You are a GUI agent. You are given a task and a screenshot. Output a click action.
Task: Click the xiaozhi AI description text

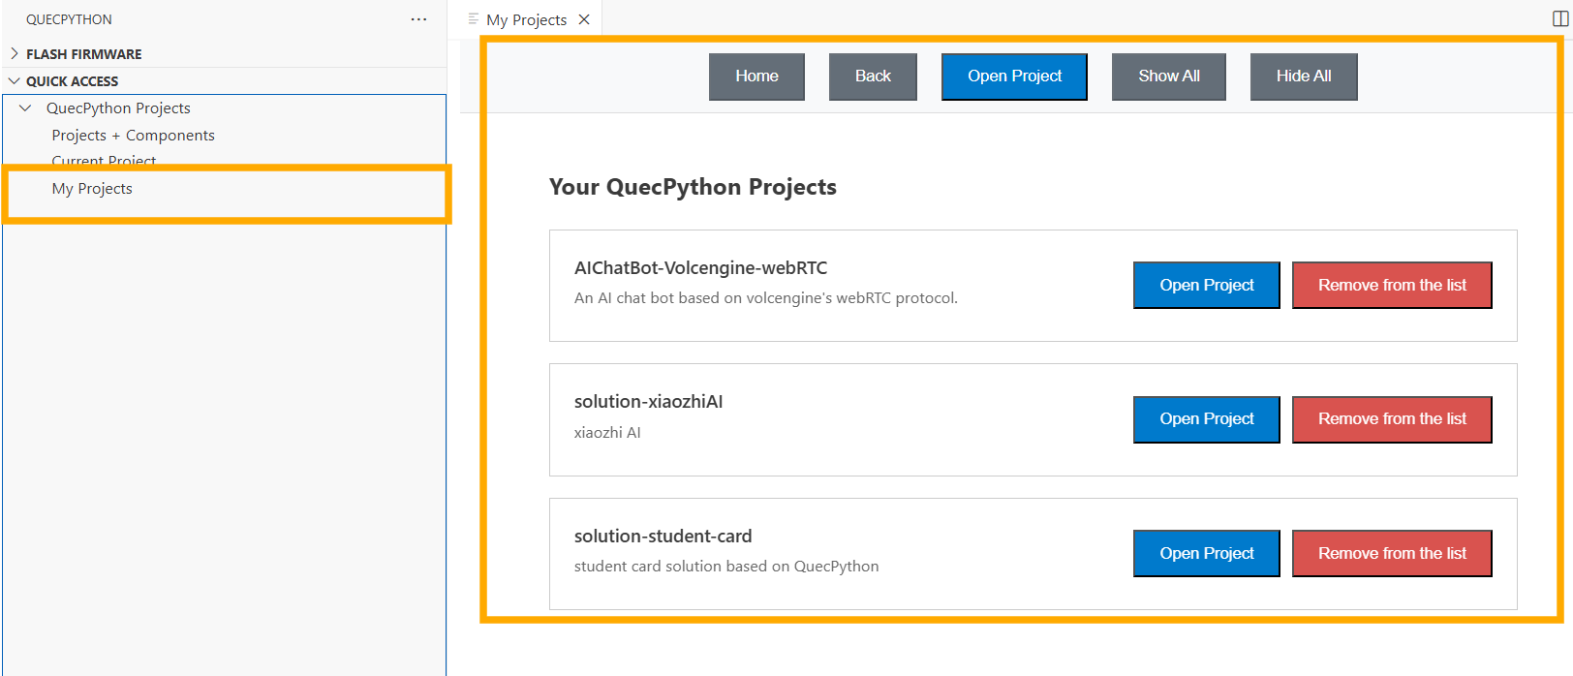607,433
